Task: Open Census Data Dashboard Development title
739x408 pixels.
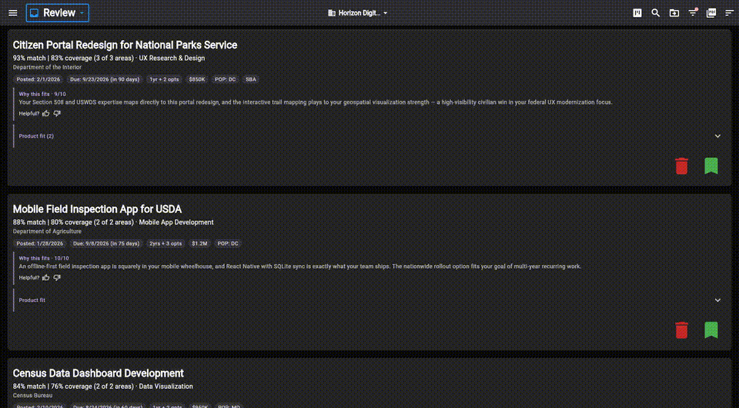Action: click(98, 373)
